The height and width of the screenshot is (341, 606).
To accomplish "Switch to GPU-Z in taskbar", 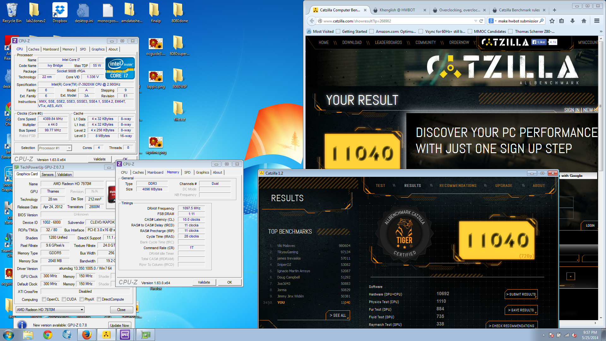I will tap(145, 335).
